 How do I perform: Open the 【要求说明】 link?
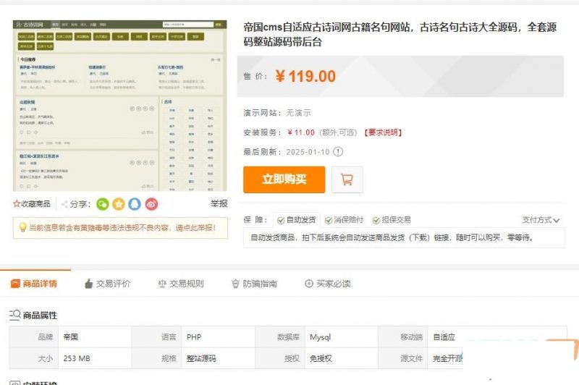(x=383, y=132)
